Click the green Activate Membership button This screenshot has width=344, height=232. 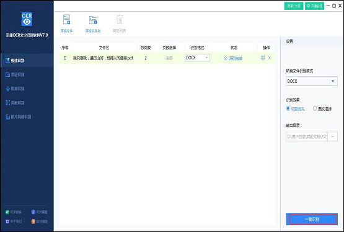pyautogui.click(x=315, y=6)
